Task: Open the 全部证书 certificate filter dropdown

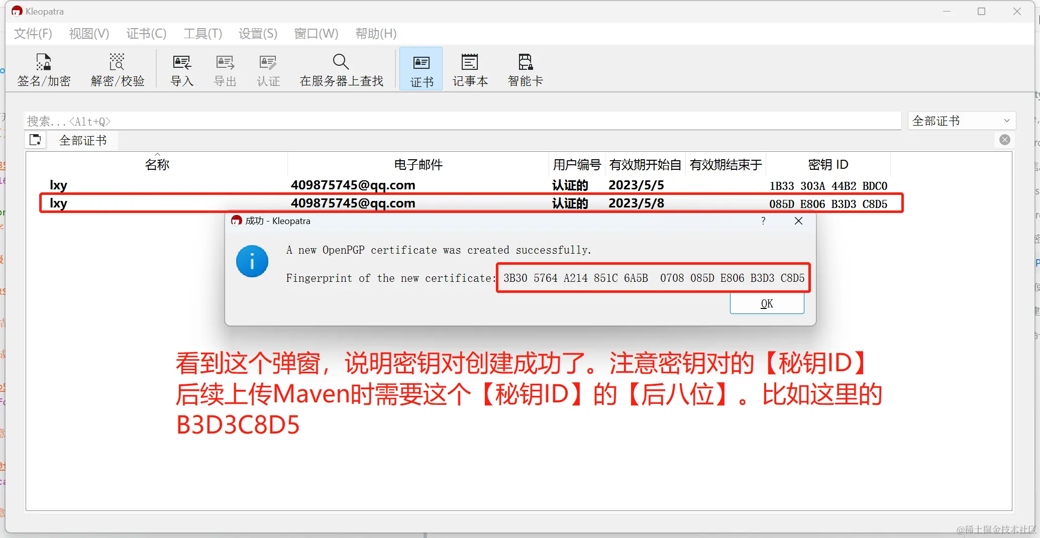Action: [x=955, y=121]
